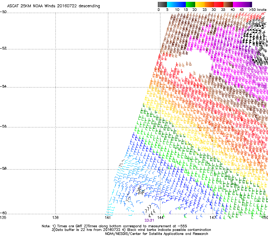This screenshot has width=268, height=236.
Task: Click the yellow 20-25 knots legend swatch
Action: point(200,4)
